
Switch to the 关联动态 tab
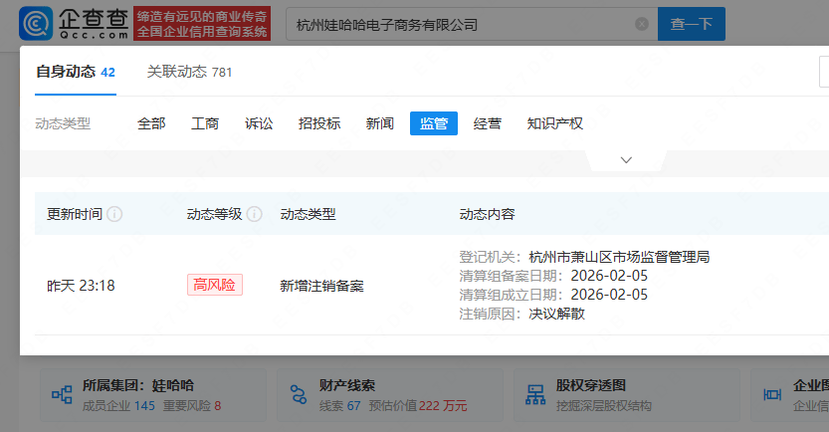(189, 72)
